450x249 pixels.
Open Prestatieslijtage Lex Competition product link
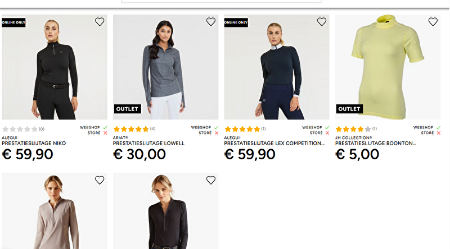pos(274,143)
